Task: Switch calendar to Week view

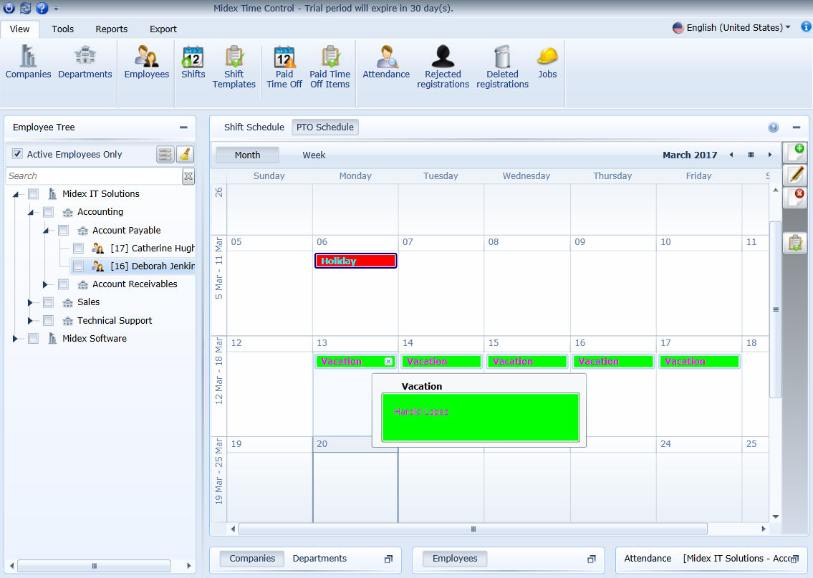Action: click(x=314, y=155)
